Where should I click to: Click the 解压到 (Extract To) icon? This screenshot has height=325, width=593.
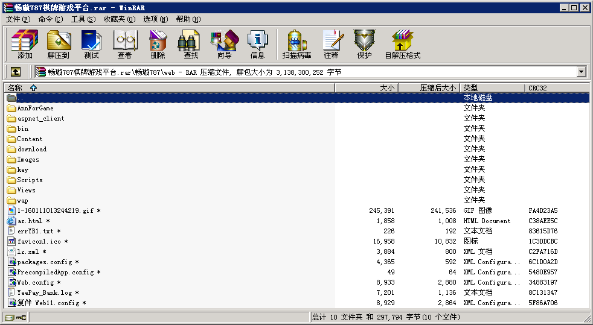click(59, 44)
